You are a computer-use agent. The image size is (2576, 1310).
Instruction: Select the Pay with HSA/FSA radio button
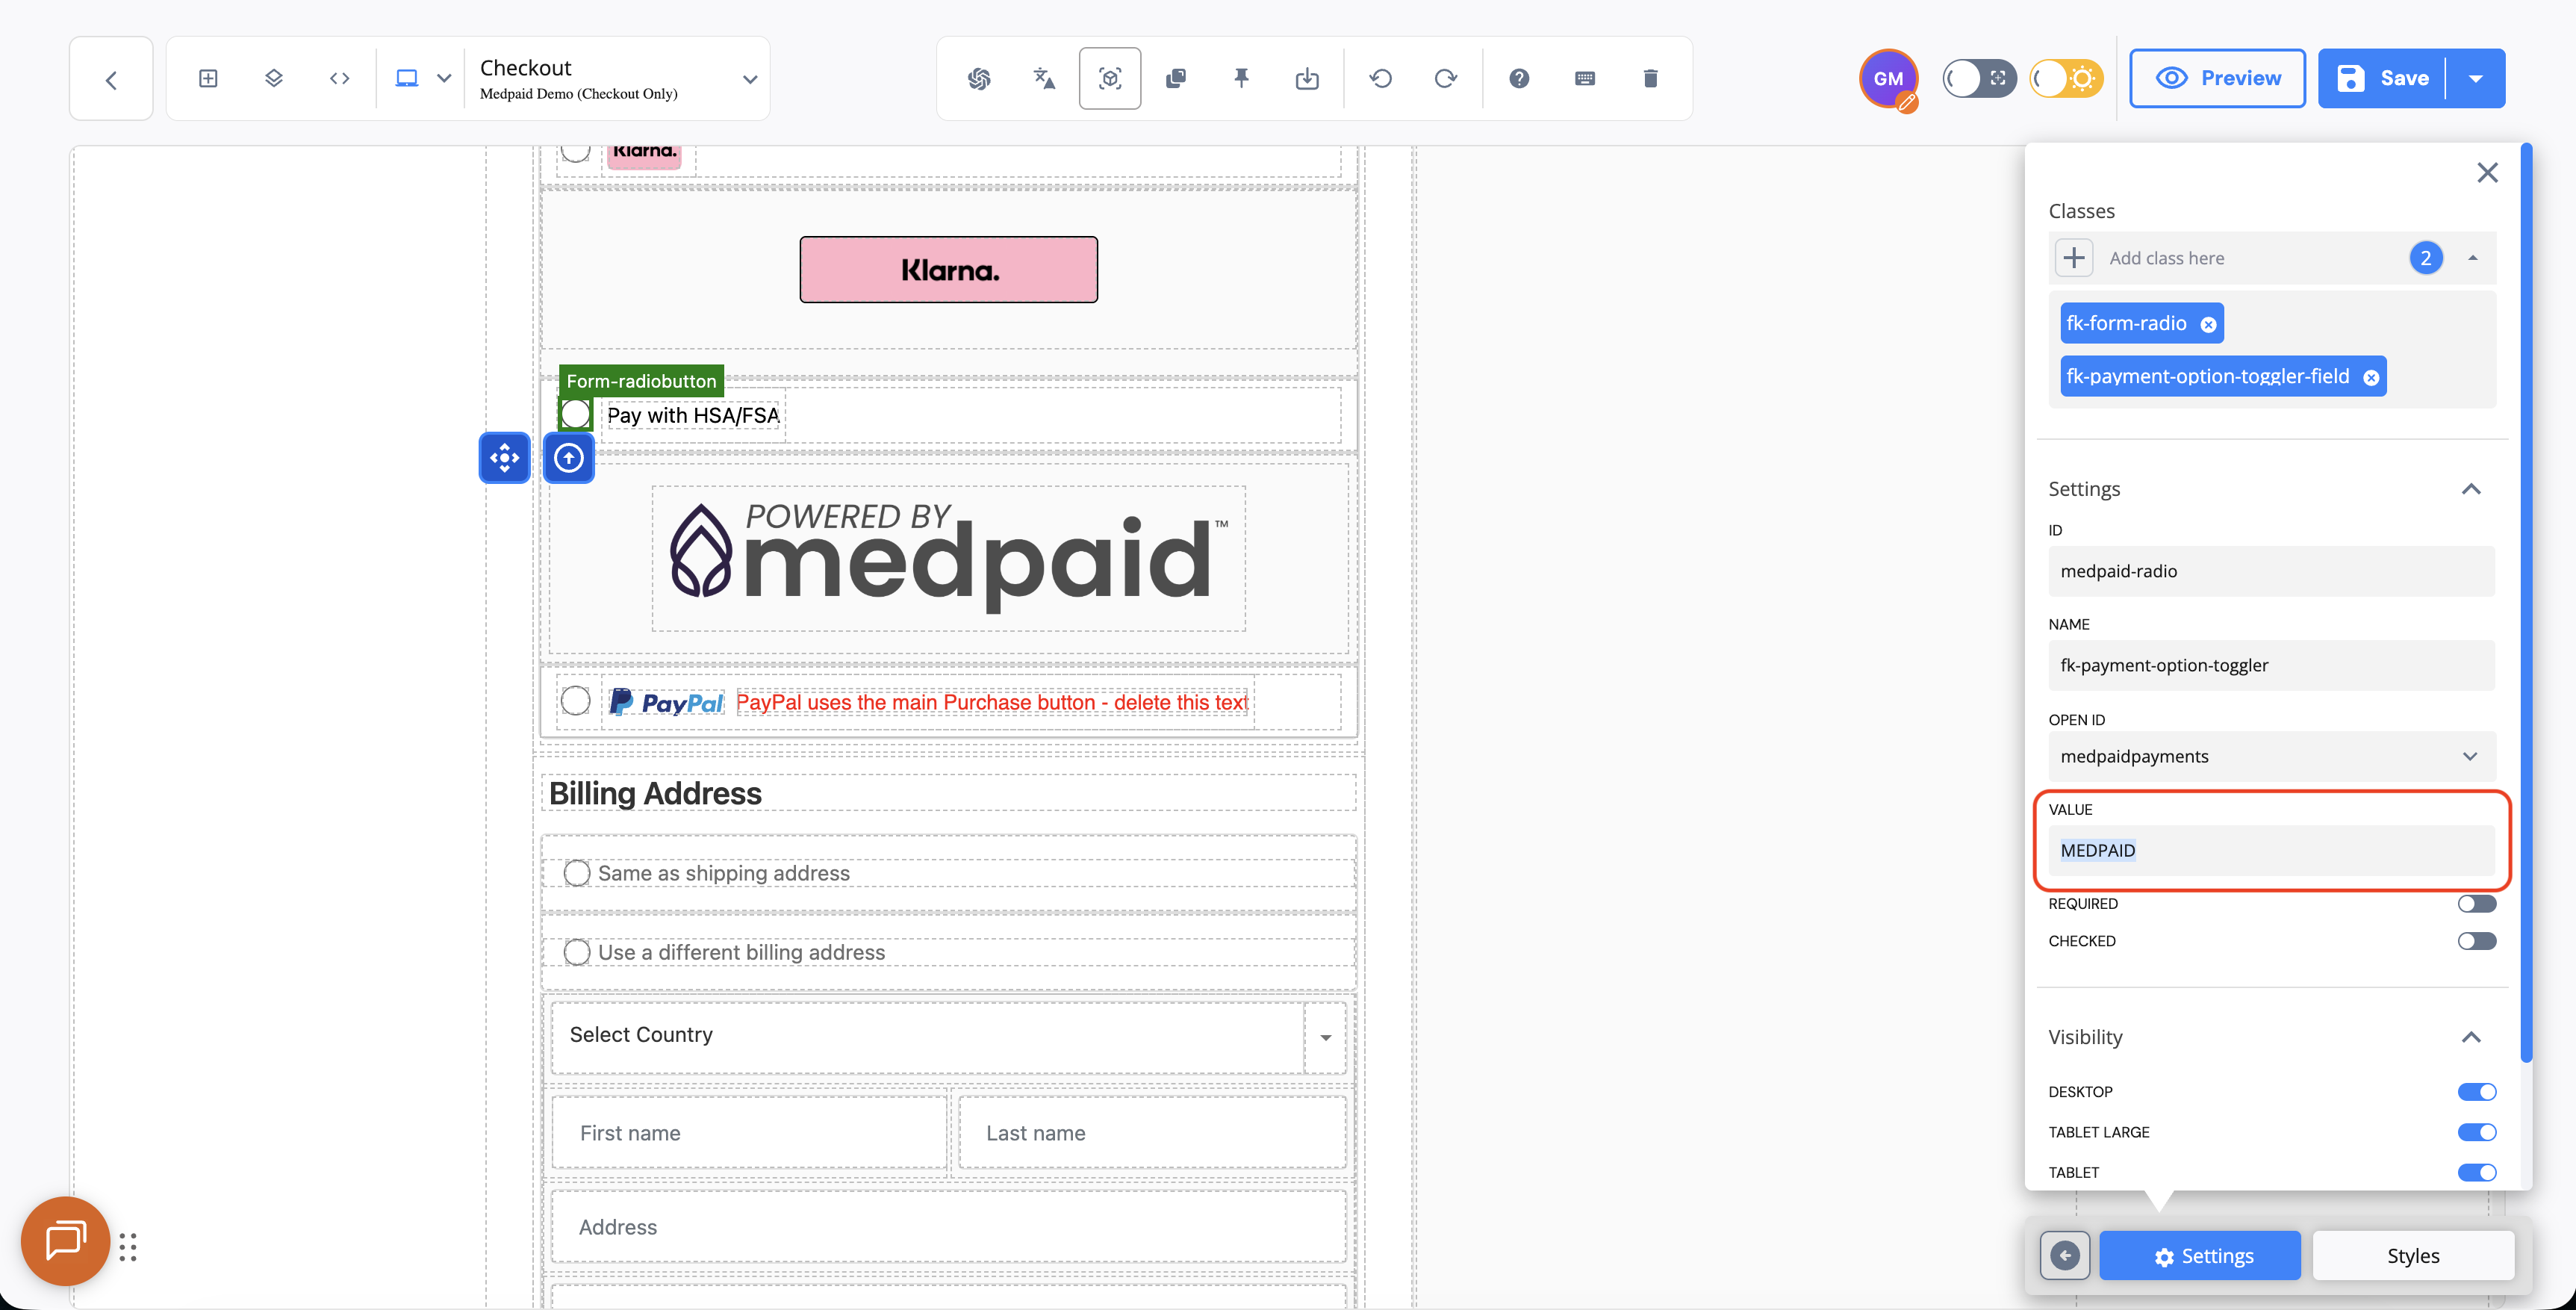click(575, 414)
